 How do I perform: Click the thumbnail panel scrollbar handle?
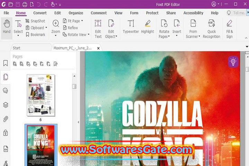[x=74, y=86]
